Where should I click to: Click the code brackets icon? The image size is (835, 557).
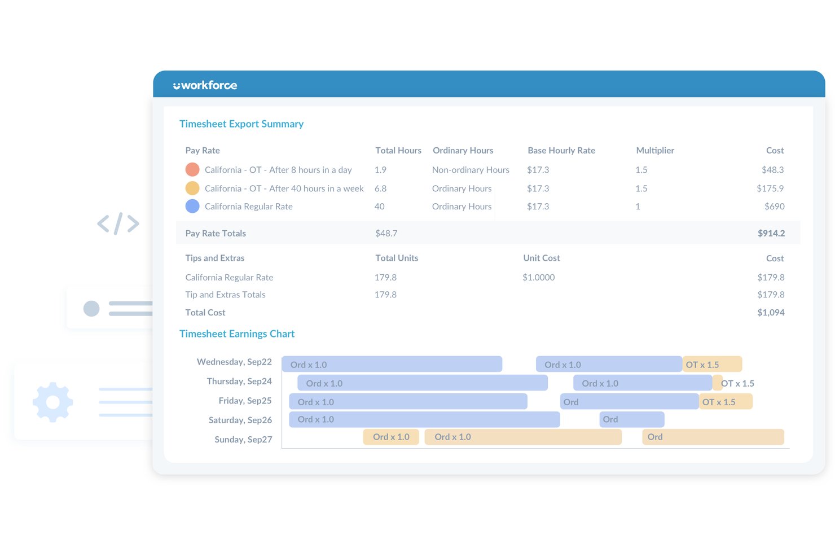pos(118,223)
